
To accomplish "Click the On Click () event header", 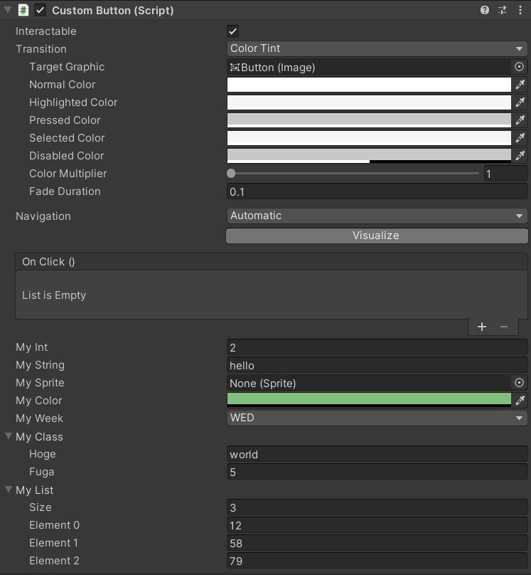I will pyautogui.click(x=272, y=262).
